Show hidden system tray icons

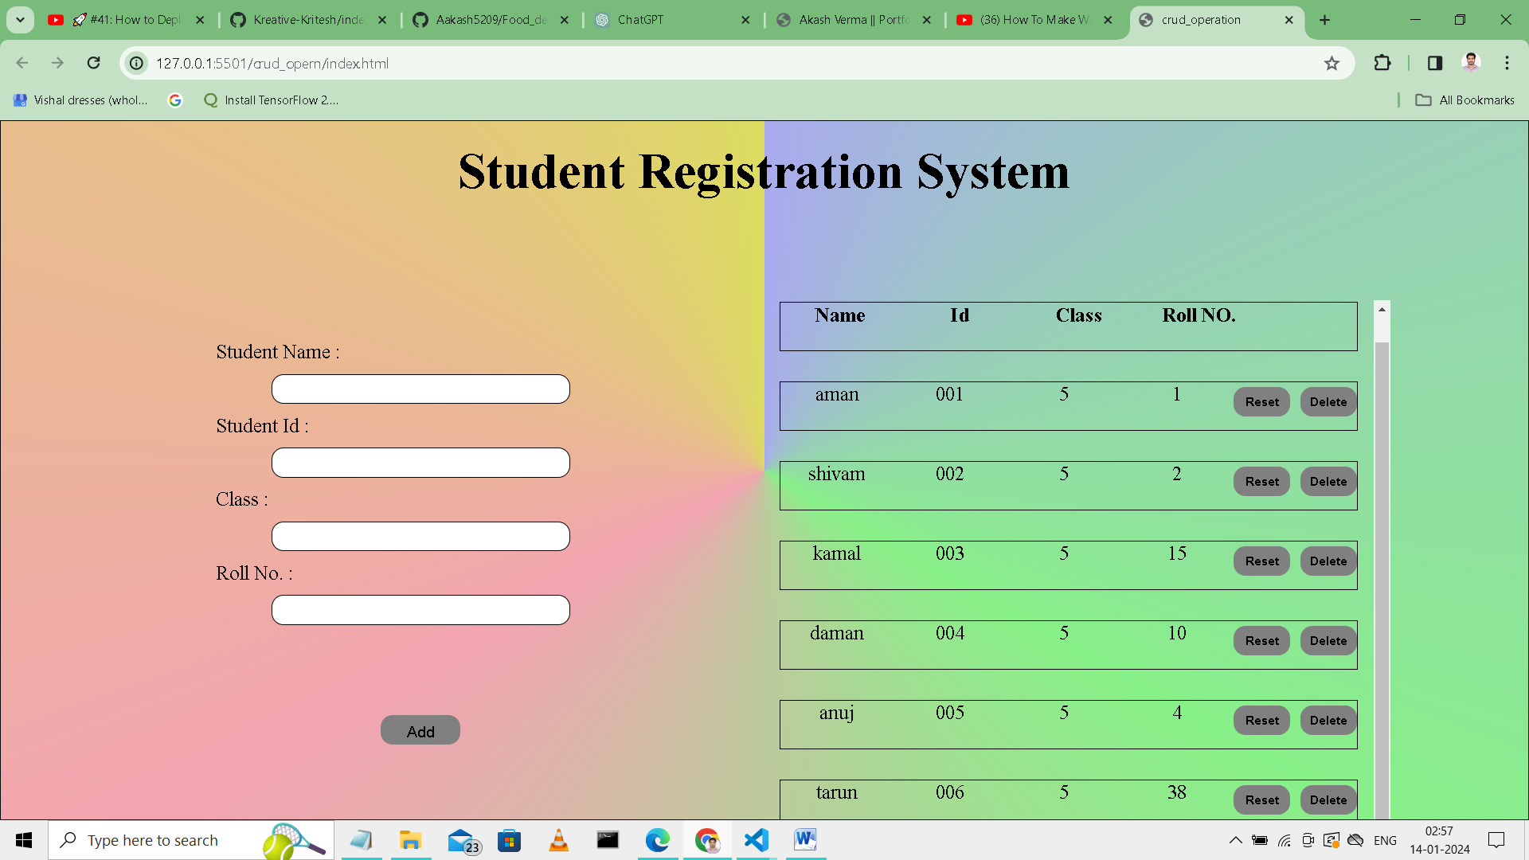[1235, 840]
